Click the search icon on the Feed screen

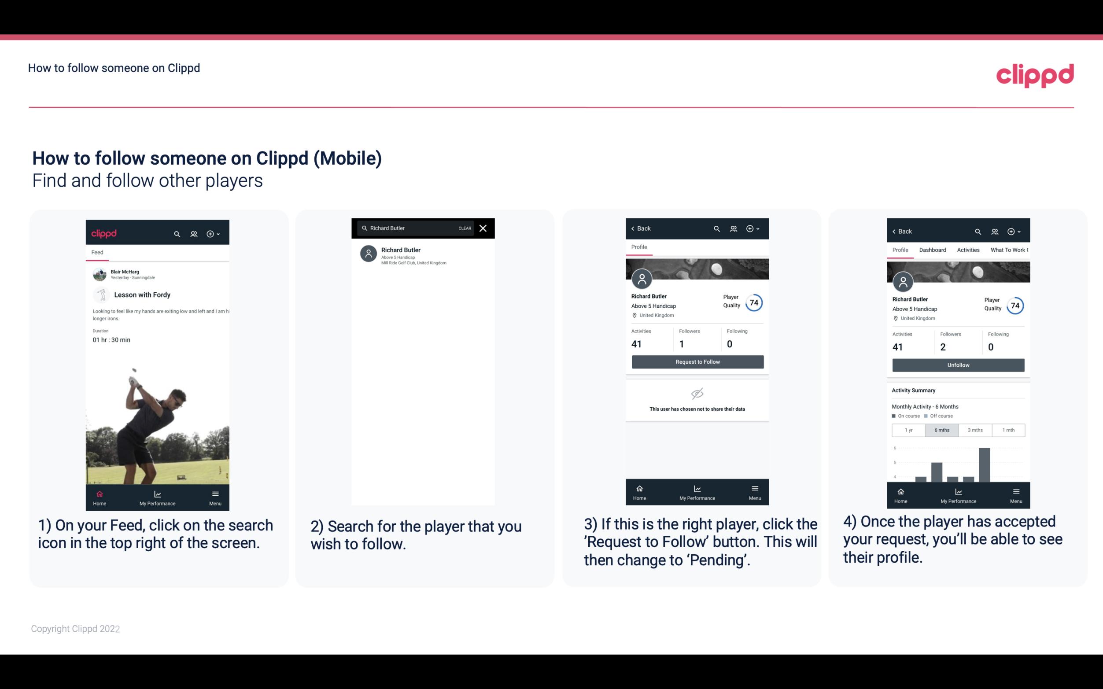pos(175,233)
